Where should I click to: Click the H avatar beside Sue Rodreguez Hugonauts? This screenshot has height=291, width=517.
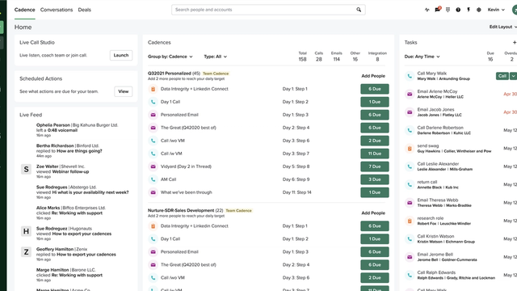click(x=26, y=231)
